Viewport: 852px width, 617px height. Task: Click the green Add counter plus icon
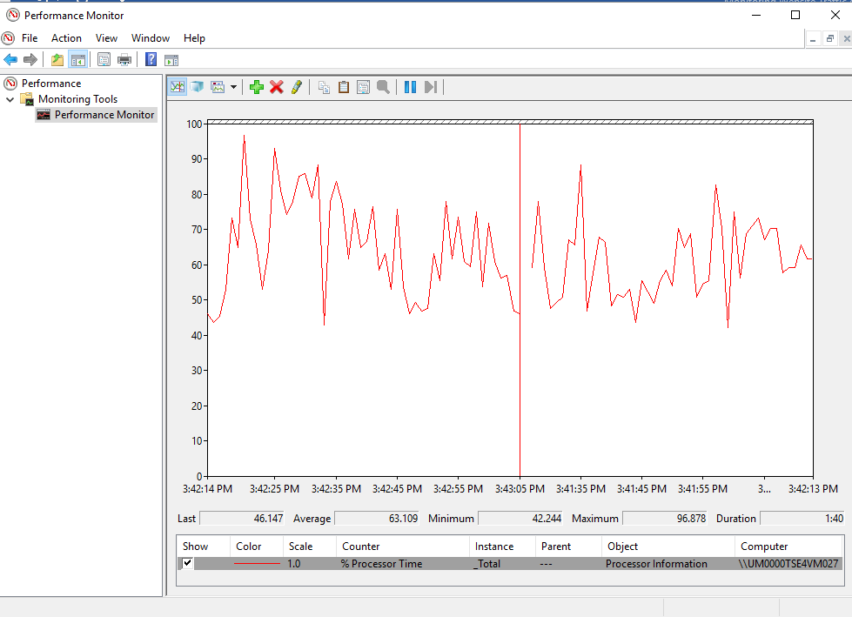coord(256,87)
